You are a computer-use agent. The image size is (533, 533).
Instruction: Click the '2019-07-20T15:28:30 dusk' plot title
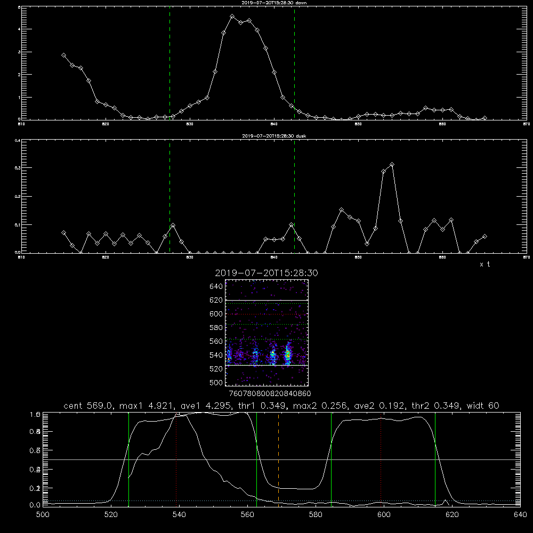(x=274, y=136)
